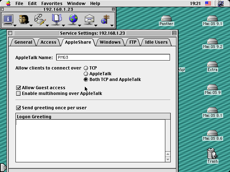
Task: Click the Logon Greeting scroll down arrow
Action: click(x=168, y=159)
